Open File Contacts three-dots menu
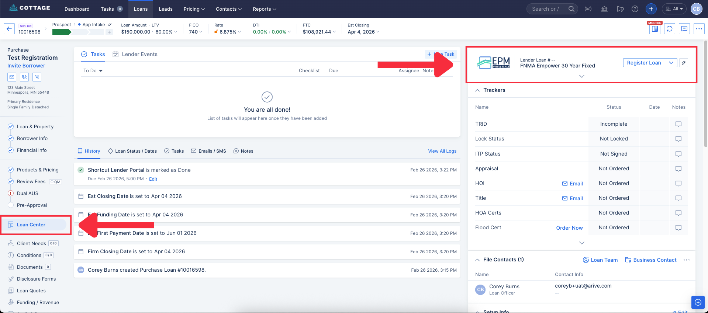This screenshot has height=313, width=708. (686, 260)
